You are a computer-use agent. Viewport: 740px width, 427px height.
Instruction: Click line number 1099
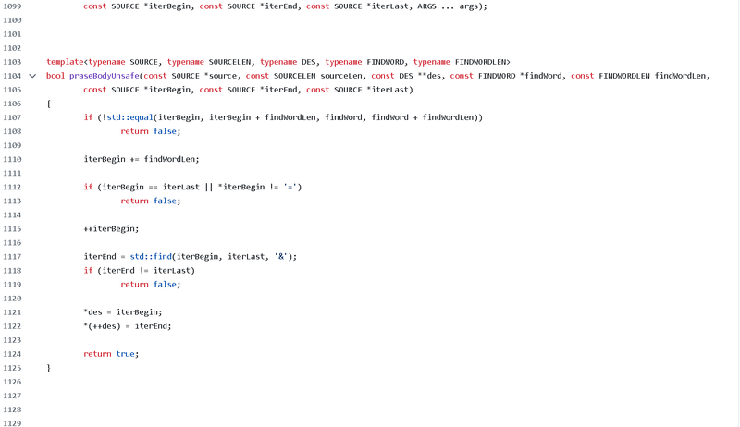point(12,6)
